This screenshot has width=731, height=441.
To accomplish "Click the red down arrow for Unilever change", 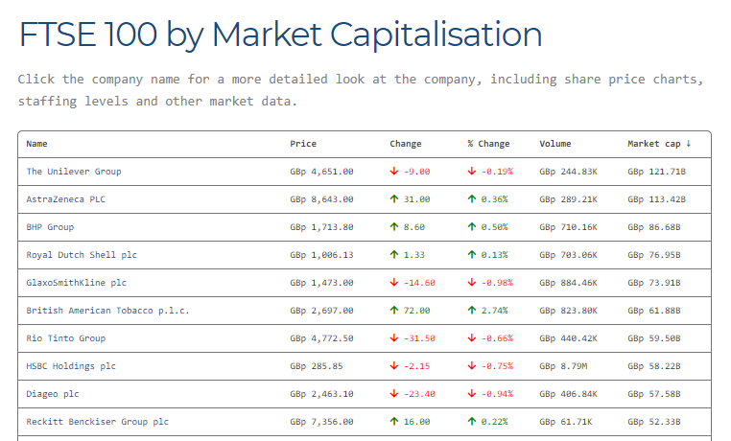I will (394, 172).
